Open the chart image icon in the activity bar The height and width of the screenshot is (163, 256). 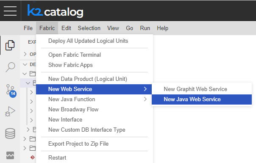[10, 155]
